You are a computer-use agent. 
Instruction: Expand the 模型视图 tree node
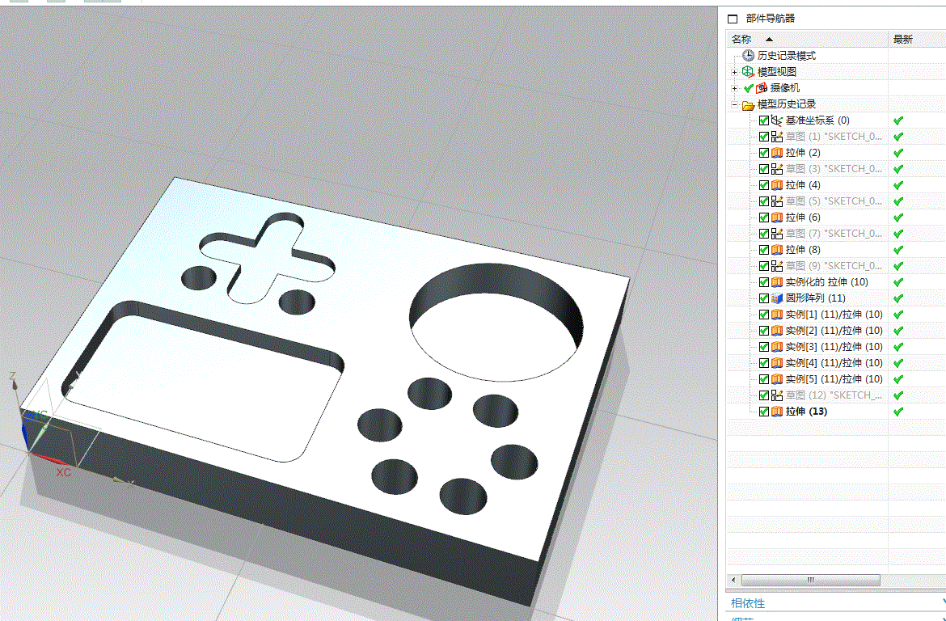pyautogui.click(x=734, y=72)
